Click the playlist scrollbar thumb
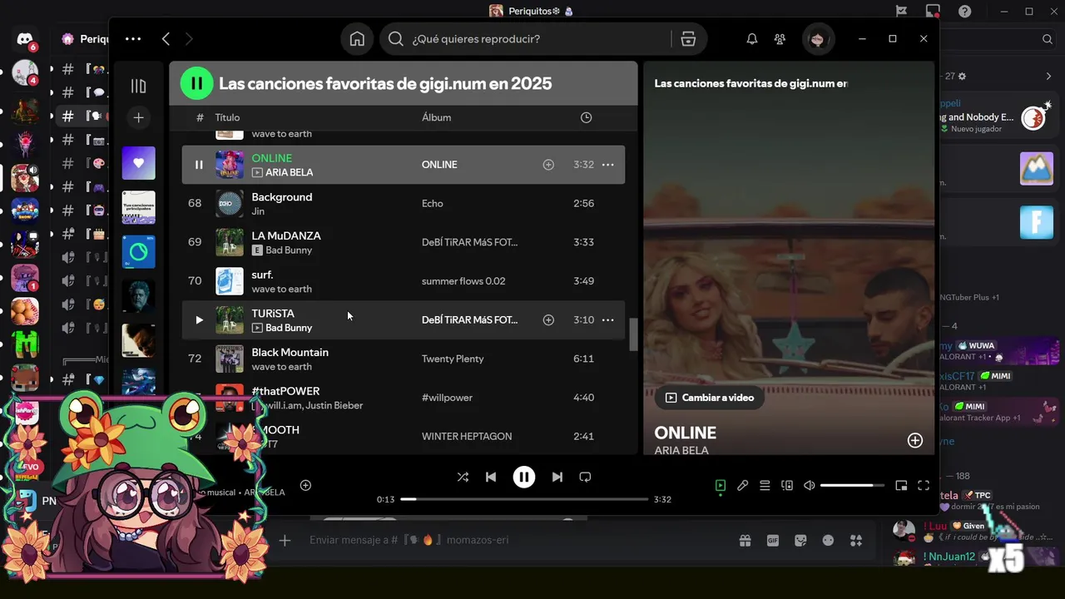The height and width of the screenshot is (599, 1065). pyautogui.click(x=633, y=334)
